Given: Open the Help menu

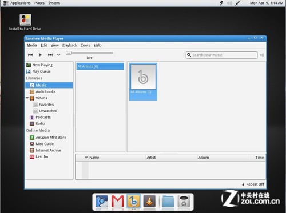Looking at the screenshot, I should tap(98, 45).
